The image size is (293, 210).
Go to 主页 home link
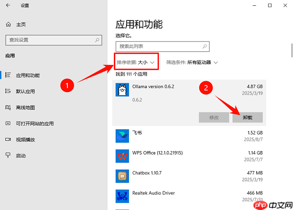(x=21, y=24)
